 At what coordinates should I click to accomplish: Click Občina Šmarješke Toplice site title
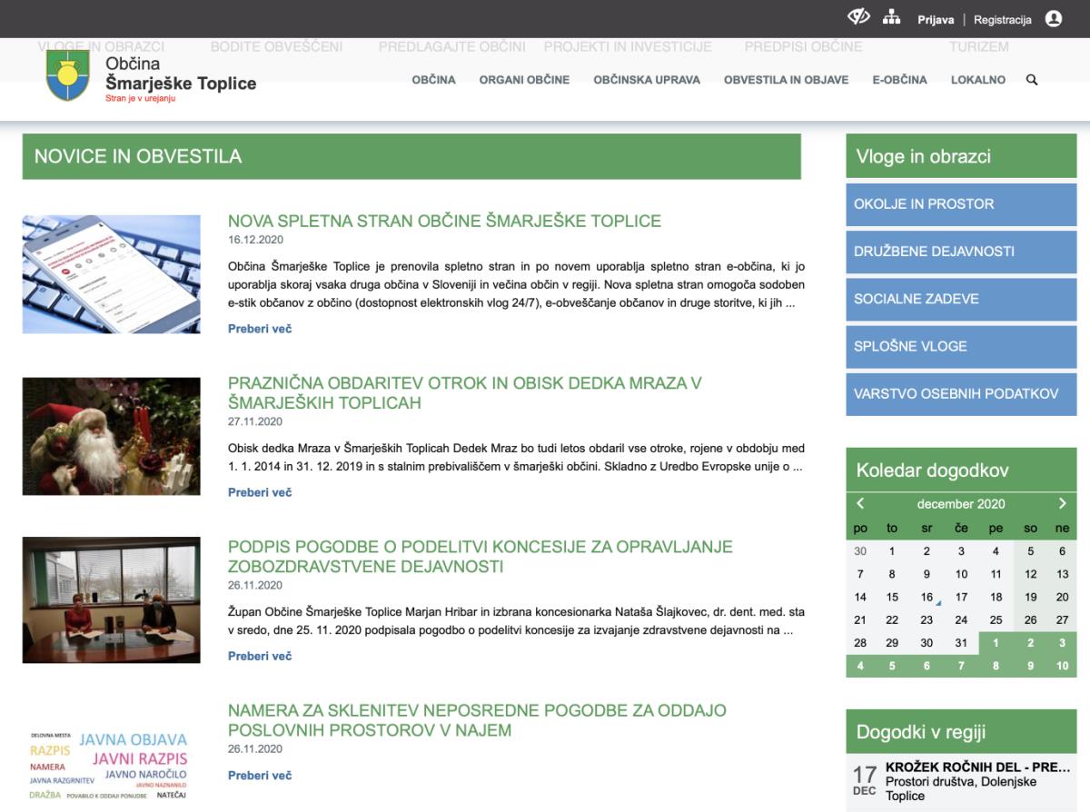[x=181, y=74]
